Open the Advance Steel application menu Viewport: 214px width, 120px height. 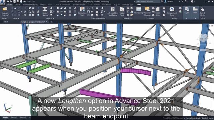(x=3, y=2)
